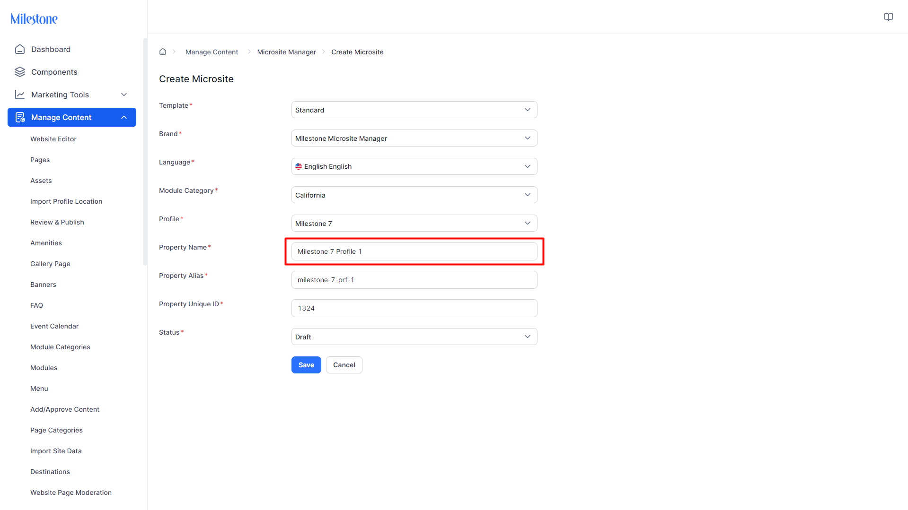Click Microsite Manager breadcrumb link
908x510 pixels.
point(286,52)
